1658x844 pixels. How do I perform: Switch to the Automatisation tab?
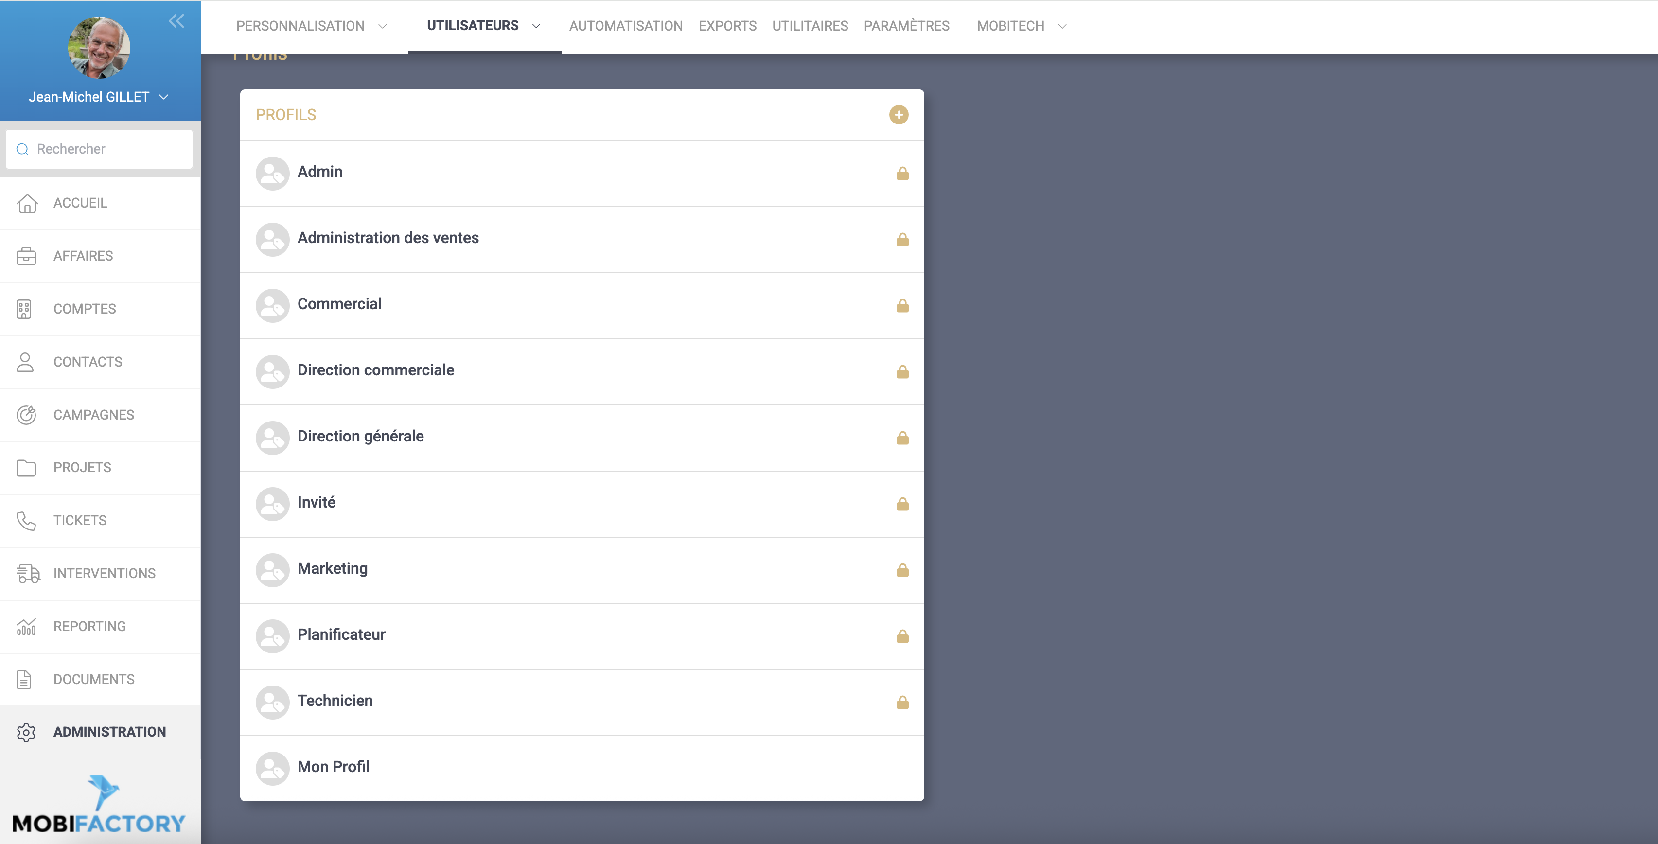(x=626, y=26)
